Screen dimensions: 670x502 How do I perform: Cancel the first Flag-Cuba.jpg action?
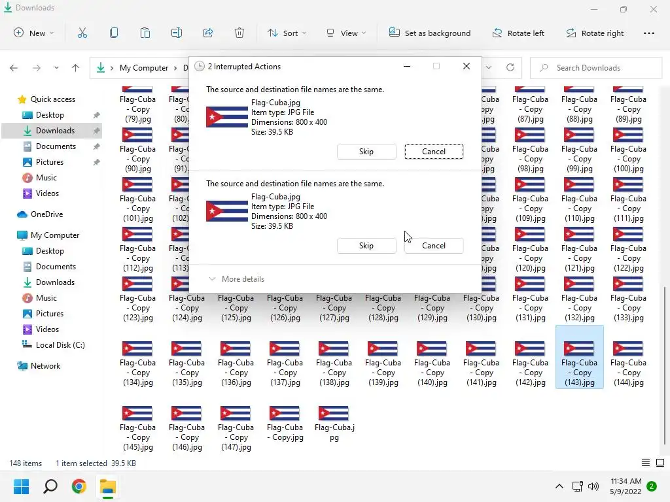click(434, 152)
